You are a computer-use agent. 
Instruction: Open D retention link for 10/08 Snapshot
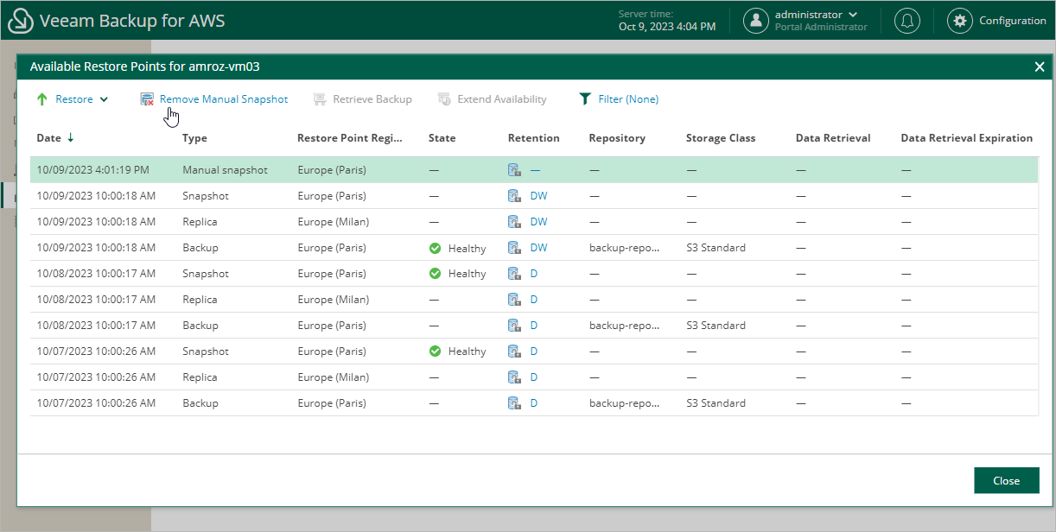(534, 274)
